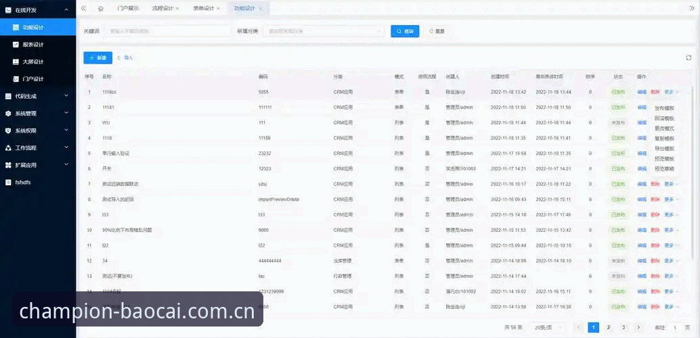Open 功能设计 via its sidebar icon
This screenshot has width=700, height=338.
pos(16,28)
